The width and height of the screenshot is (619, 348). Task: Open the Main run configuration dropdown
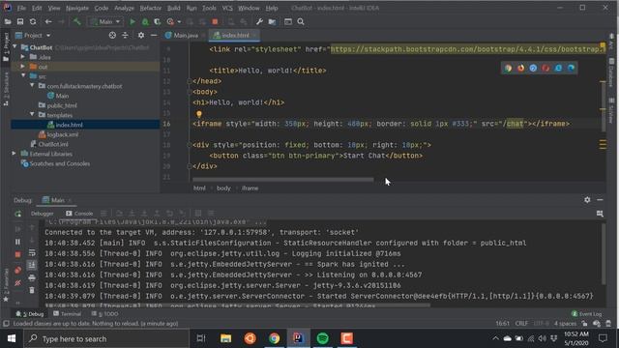105,21
